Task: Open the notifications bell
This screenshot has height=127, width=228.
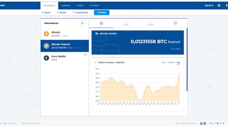Action: tap(226, 5)
